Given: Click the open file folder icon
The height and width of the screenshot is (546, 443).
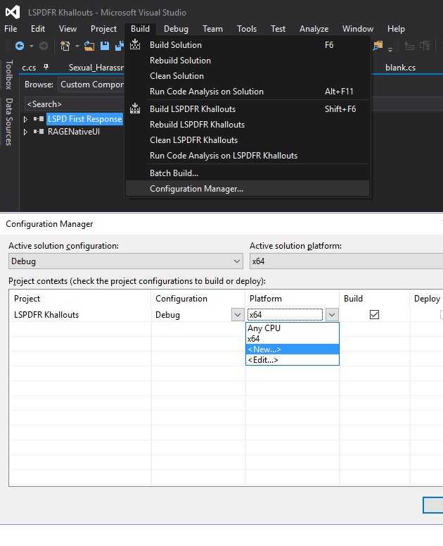Looking at the screenshot, I should (89, 46).
